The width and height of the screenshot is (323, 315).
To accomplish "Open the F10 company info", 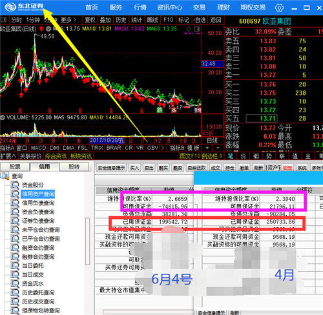I will (x=168, y=20).
